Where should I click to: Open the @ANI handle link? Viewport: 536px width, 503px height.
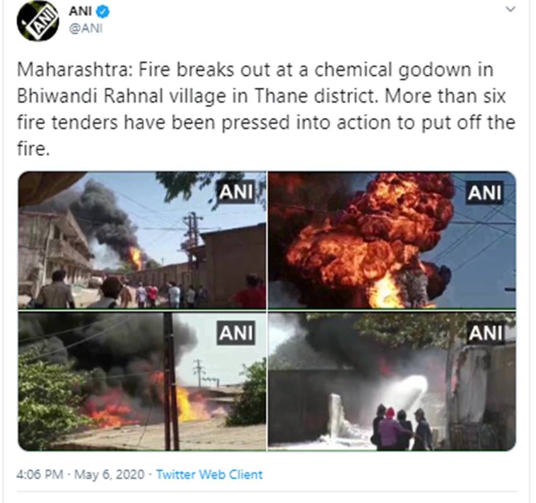86,29
